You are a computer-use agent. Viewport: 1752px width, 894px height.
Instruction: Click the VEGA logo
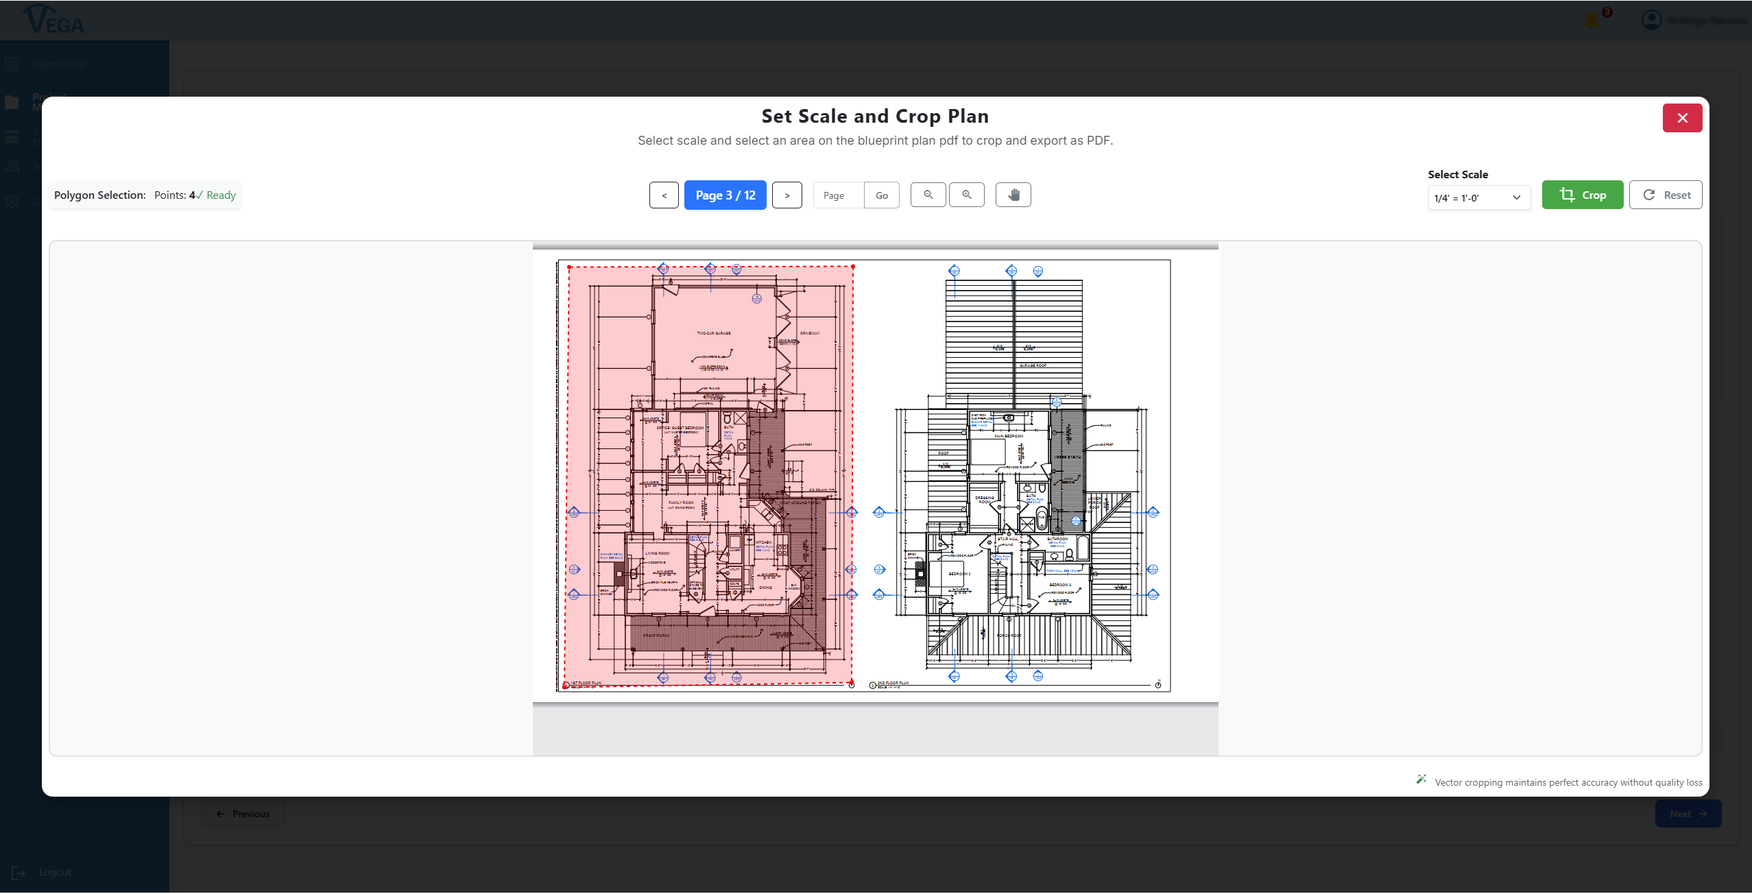(53, 19)
